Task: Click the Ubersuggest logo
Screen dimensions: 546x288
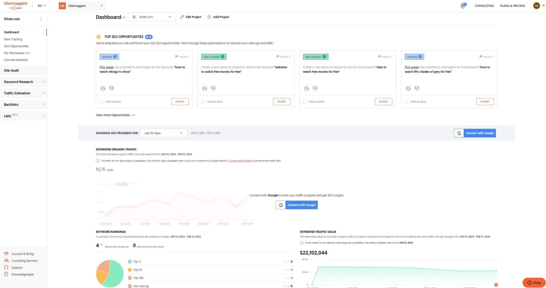Action: click(x=16, y=5)
